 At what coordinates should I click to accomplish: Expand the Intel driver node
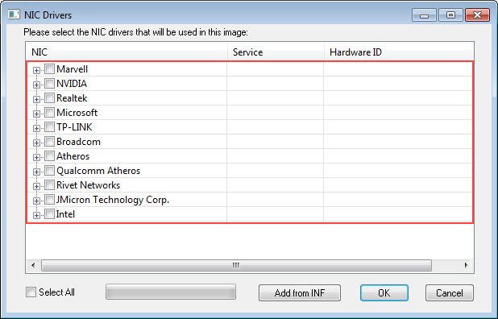[x=36, y=215]
